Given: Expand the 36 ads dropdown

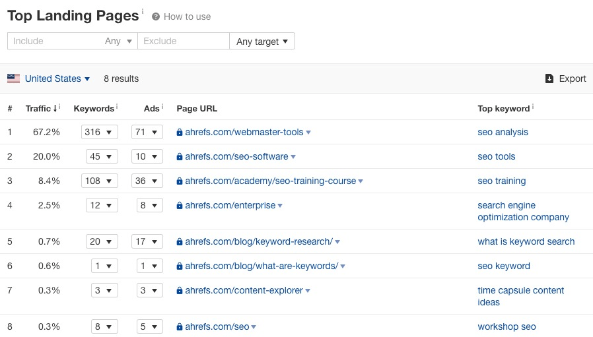Looking at the screenshot, I should coord(147,181).
